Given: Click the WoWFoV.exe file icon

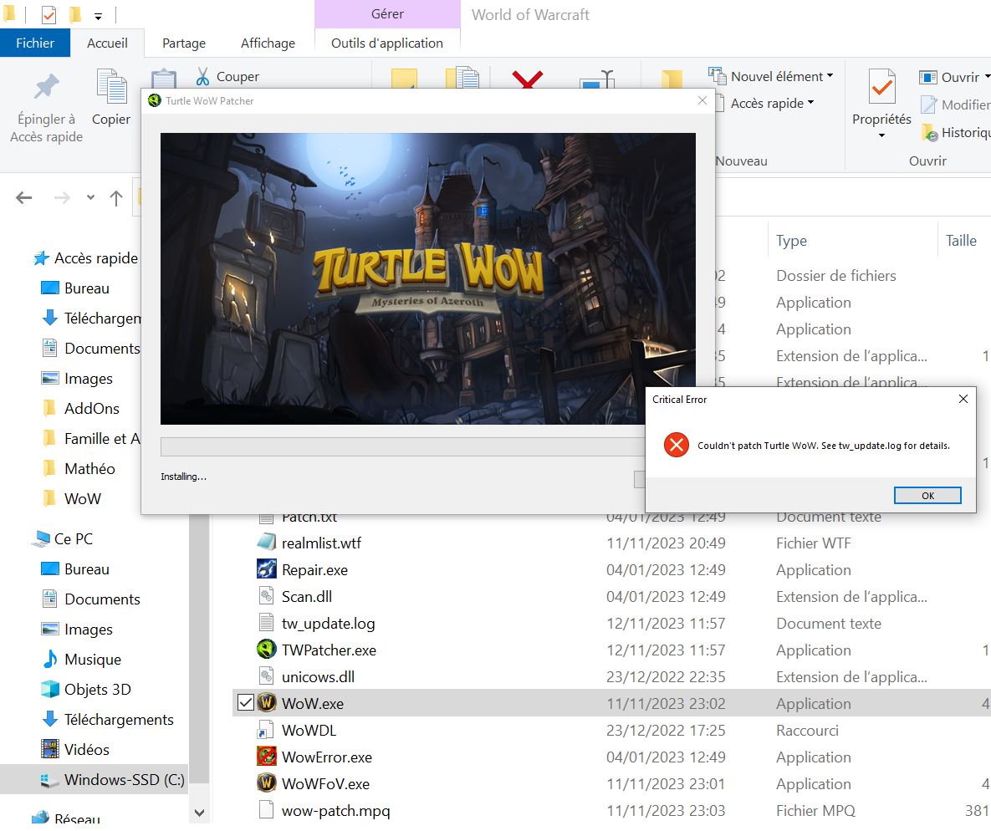Looking at the screenshot, I should pos(267,783).
